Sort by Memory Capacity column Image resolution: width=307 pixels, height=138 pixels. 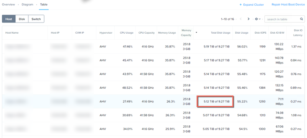tap(186, 33)
